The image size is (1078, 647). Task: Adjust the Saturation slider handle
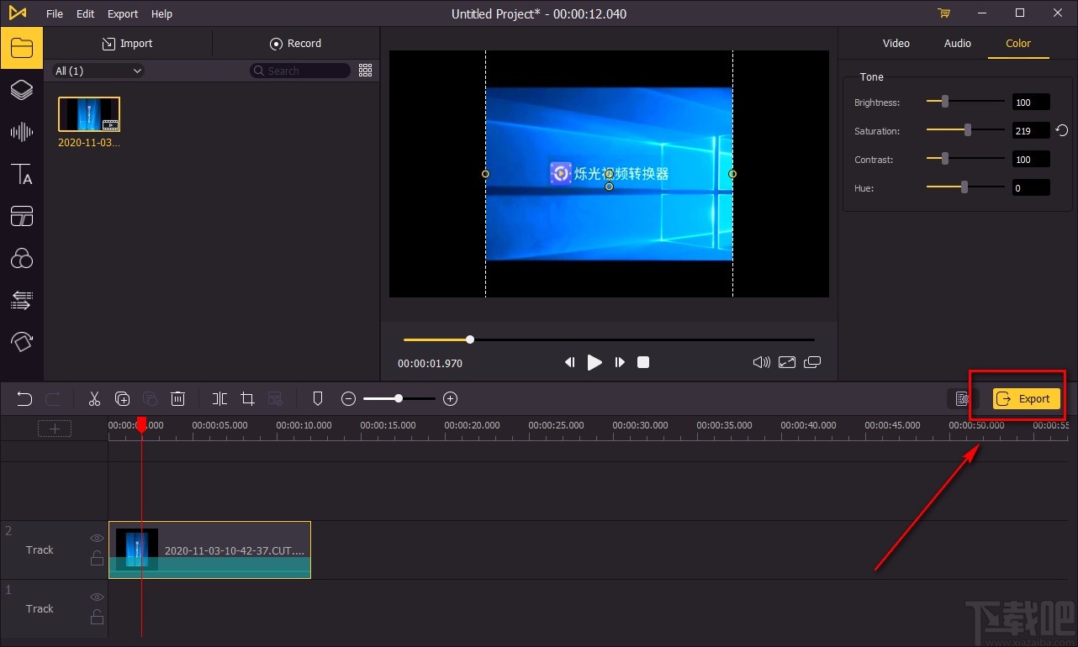pos(968,130)
